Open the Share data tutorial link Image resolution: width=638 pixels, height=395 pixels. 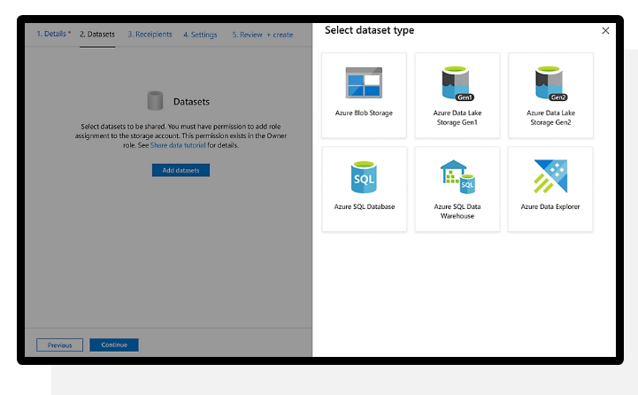[x=178, y=145]
